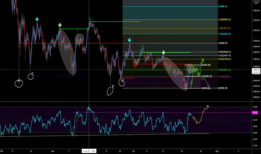Click the Fibonacci label 1(36582.51)
Image resolution: width=261 pixels, height=154 pixels.
(223, 43)
